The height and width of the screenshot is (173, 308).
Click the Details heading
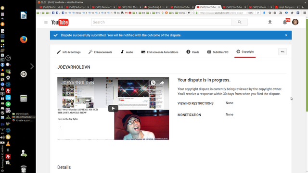pyautogui.click(x=64, y=167)
